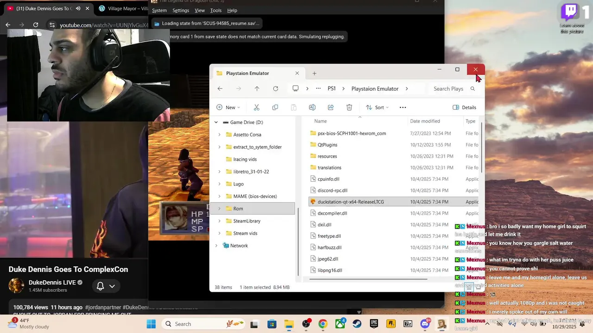Open the weather widget on taskbar
This screenshot has width=593, height=333.
coord(28,324)
